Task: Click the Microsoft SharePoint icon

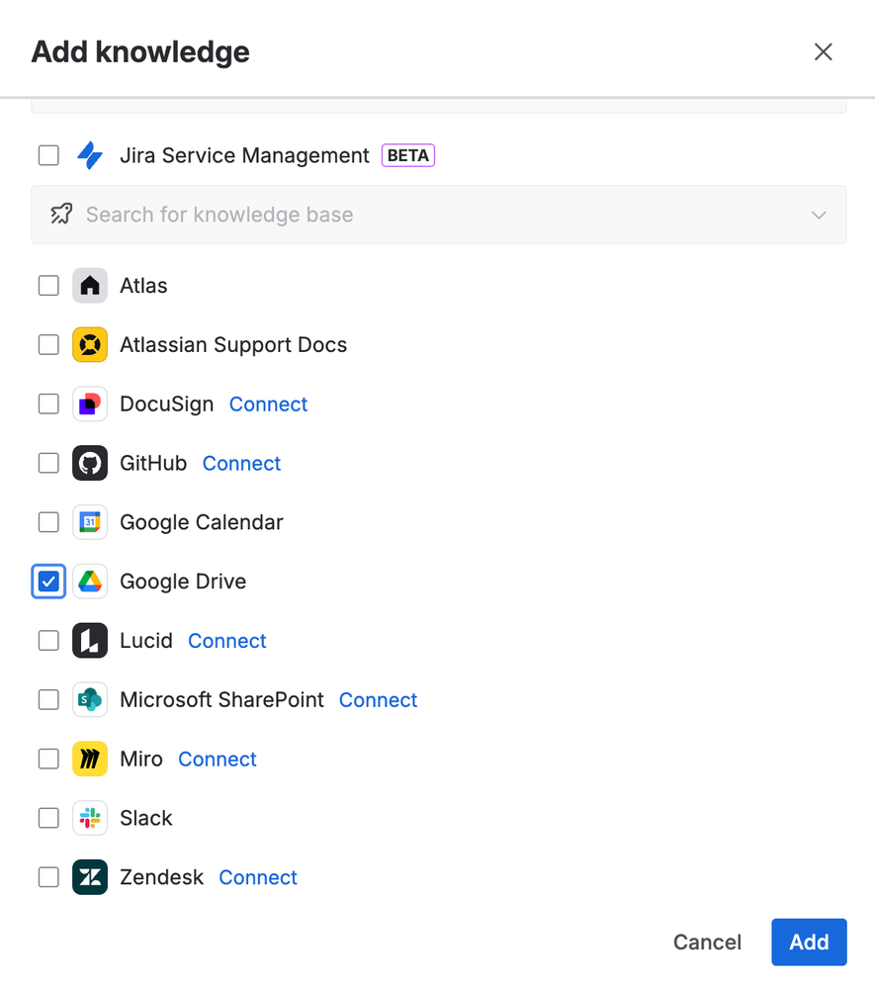Action: click(x=90, y=700)
